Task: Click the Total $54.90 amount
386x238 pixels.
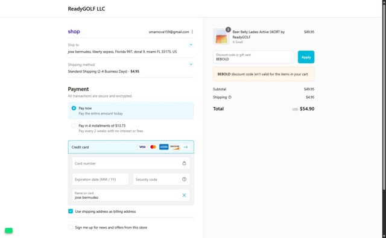Action: click(307, 108)
